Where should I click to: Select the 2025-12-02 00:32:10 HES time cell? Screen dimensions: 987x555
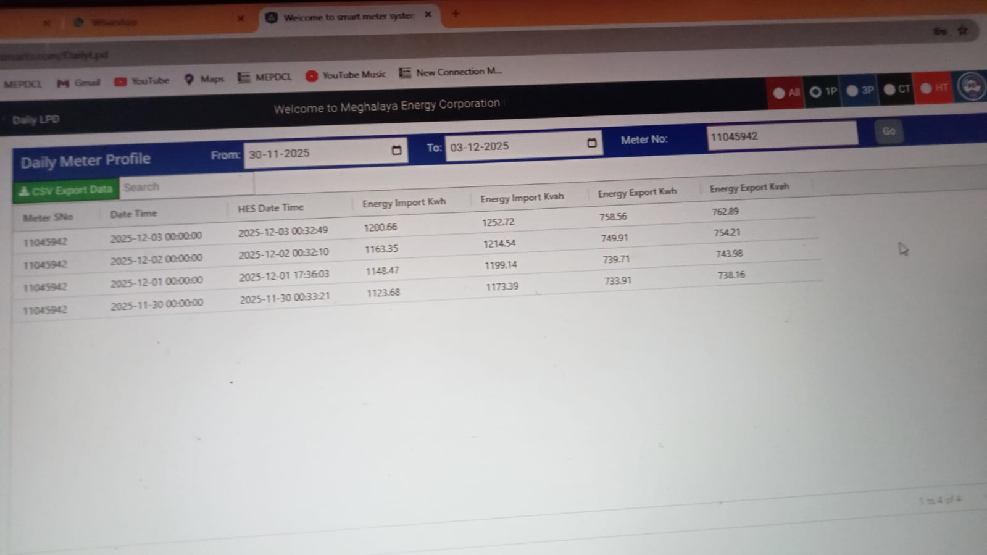284,253
